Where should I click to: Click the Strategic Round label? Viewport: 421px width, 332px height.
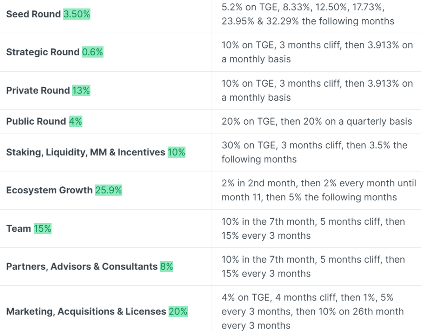43,52
